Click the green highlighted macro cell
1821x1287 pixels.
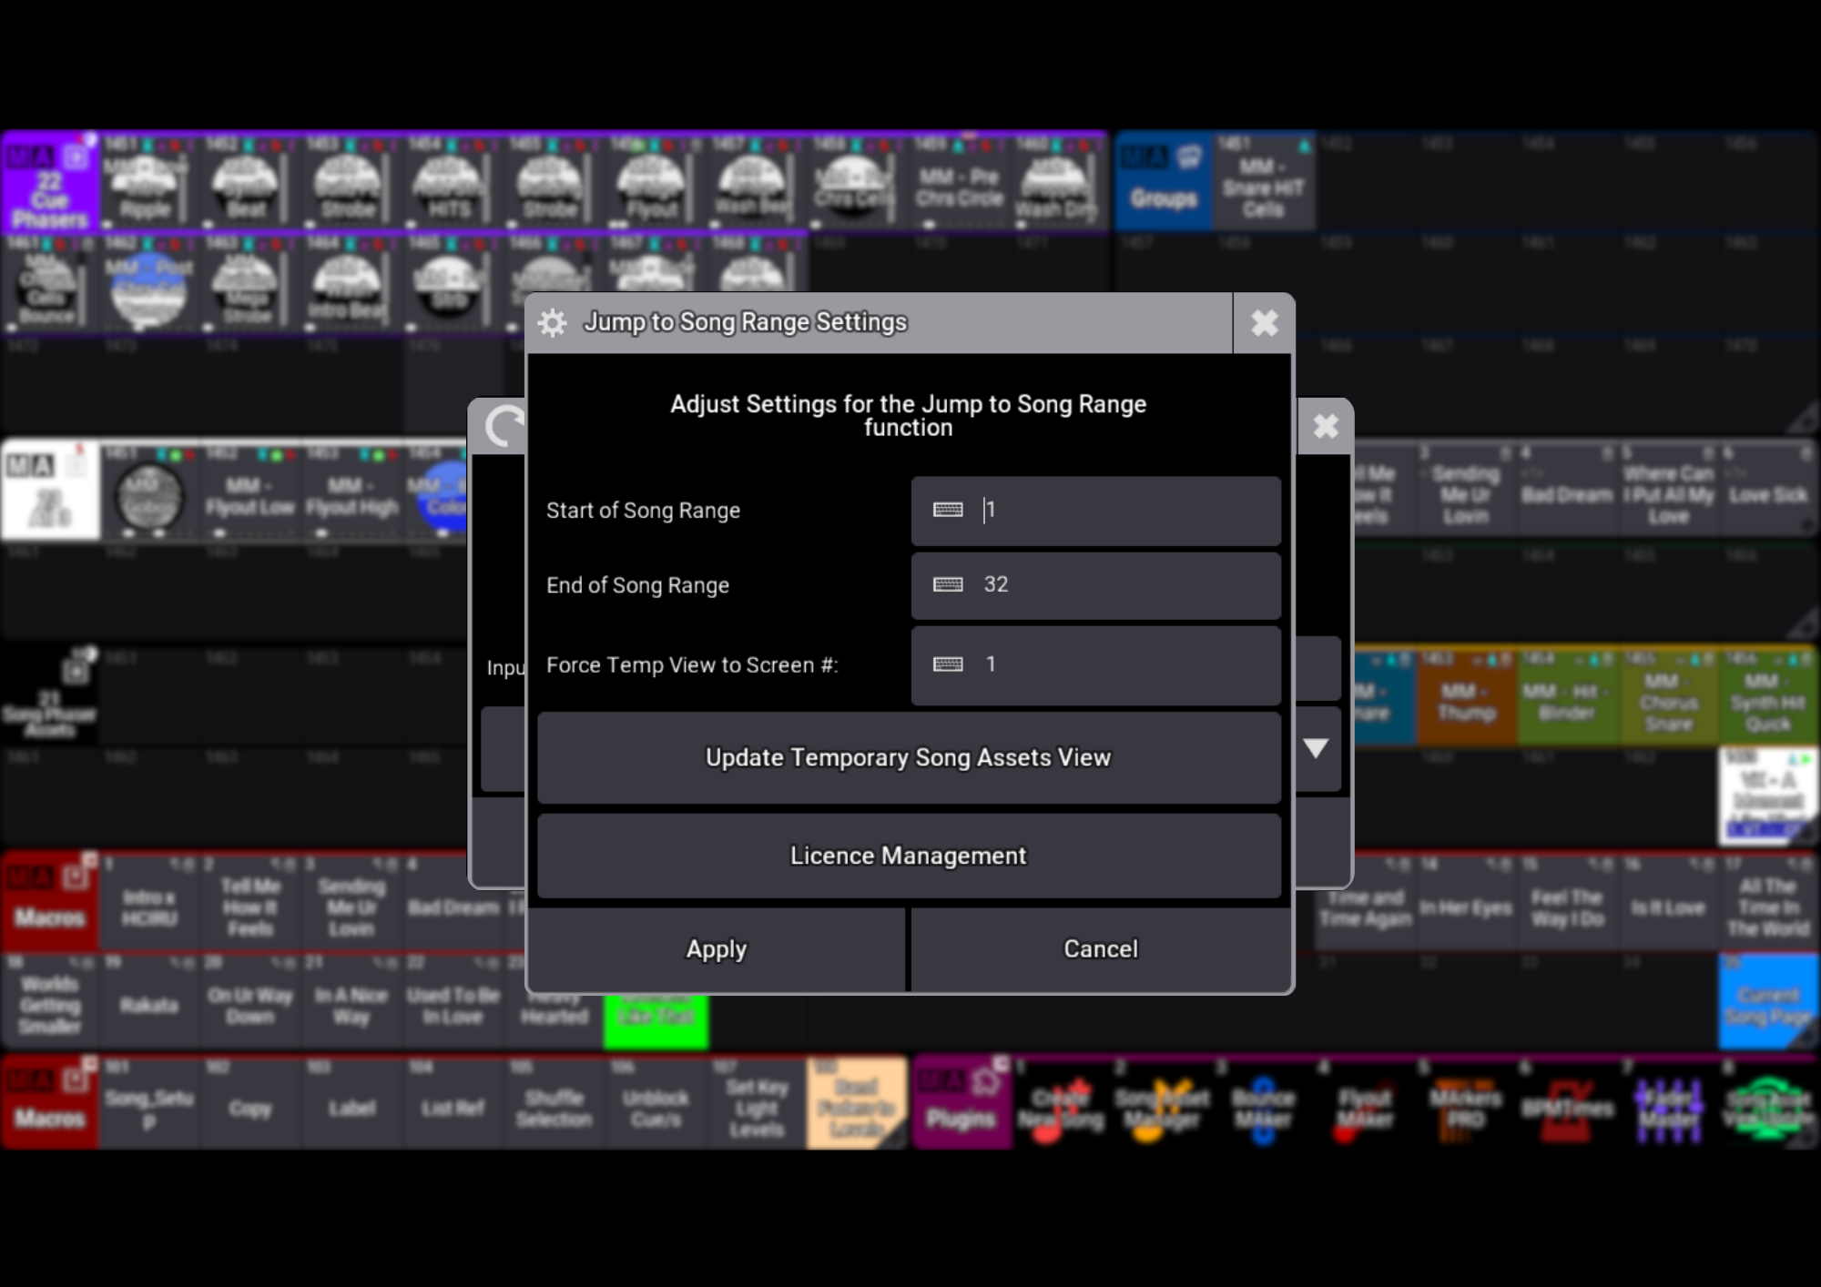[x=656, y=1019]
